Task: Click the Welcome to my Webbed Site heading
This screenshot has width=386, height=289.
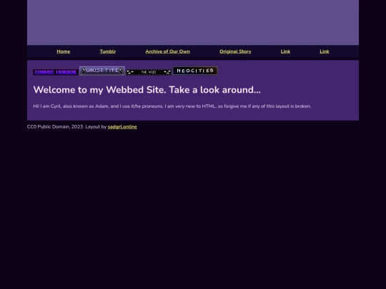Action: tap(147, 90)
